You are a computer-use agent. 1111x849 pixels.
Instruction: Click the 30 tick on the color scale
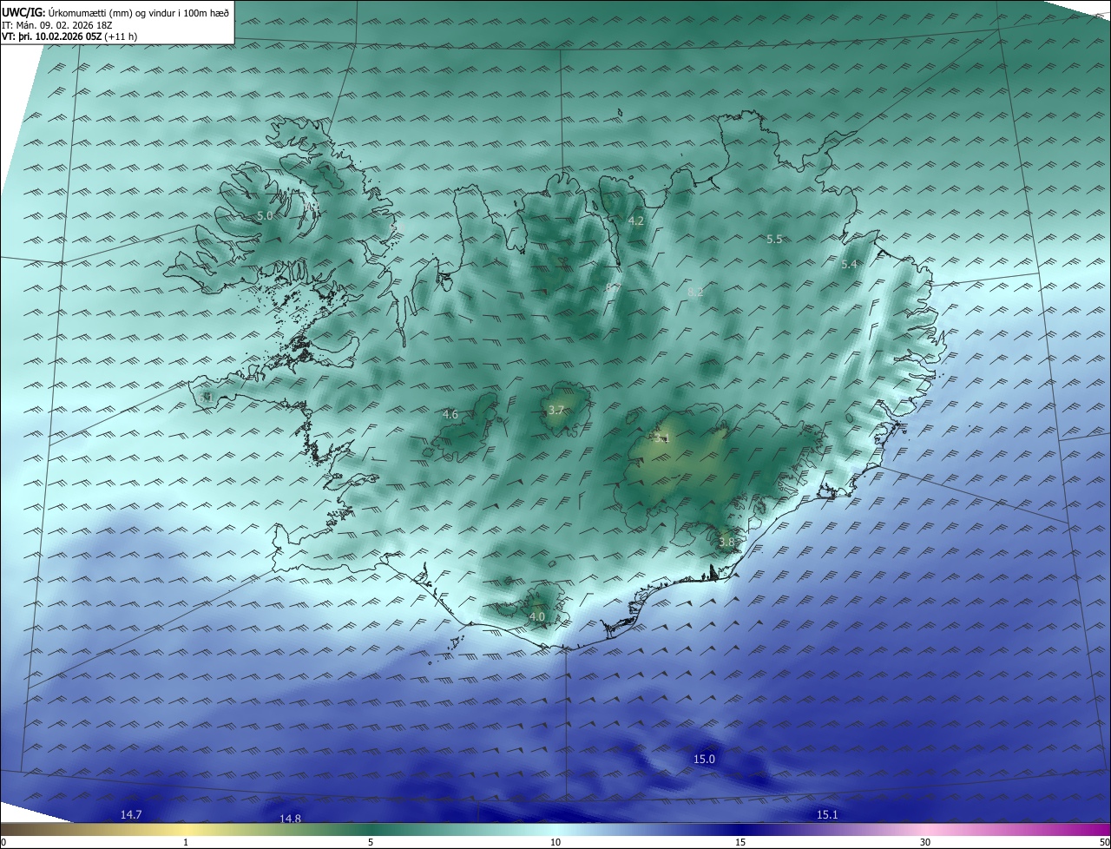[925, 843]
